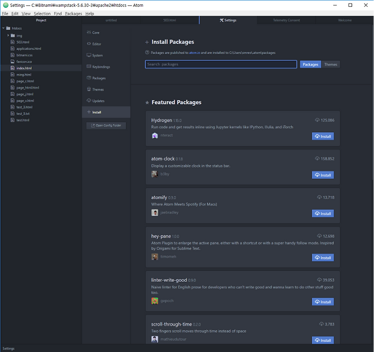Click the timomeh author avatar

155,256
